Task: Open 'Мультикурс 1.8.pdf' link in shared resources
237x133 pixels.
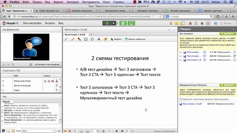Action: coord(192,104)
